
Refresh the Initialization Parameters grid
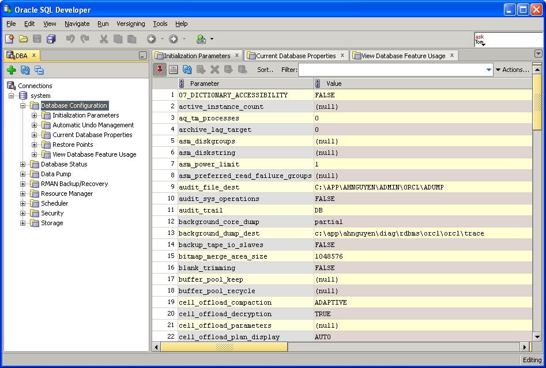(187, 70)
